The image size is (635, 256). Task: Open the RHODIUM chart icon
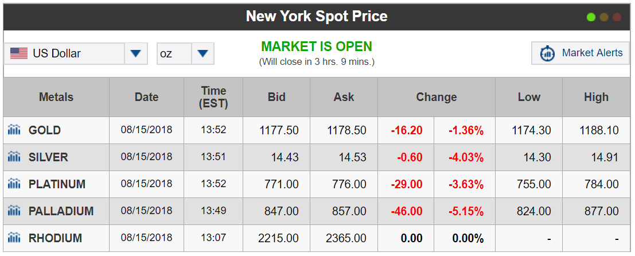[14, 238]
